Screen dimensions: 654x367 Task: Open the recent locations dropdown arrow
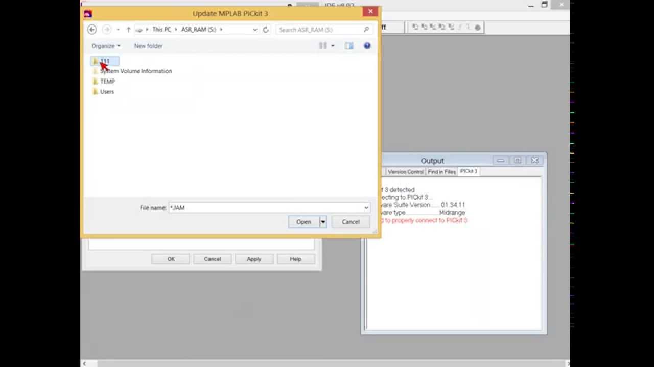[118, 30]
